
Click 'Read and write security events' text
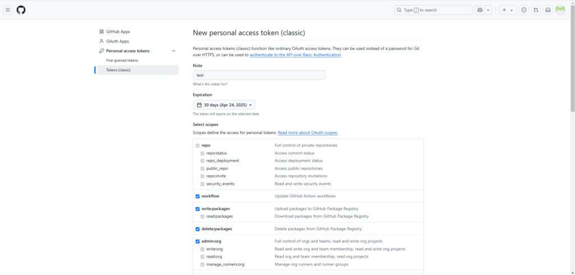pos(303,184)
